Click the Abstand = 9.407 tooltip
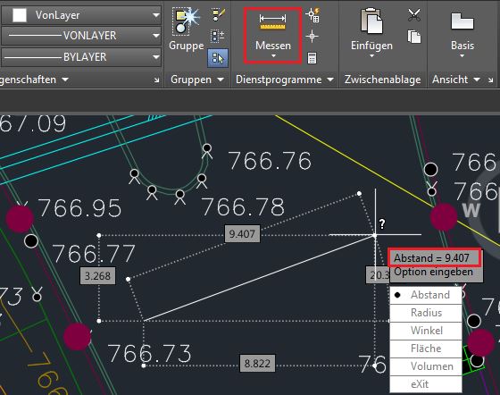The height and width of the screenshot is (395, 500). (x=435, y=257)
